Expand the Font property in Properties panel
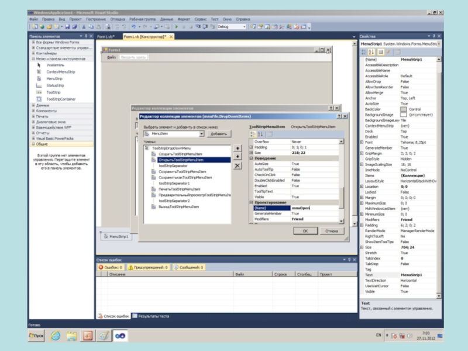This screenshot has width=468, height=351. tap(362, 142)
